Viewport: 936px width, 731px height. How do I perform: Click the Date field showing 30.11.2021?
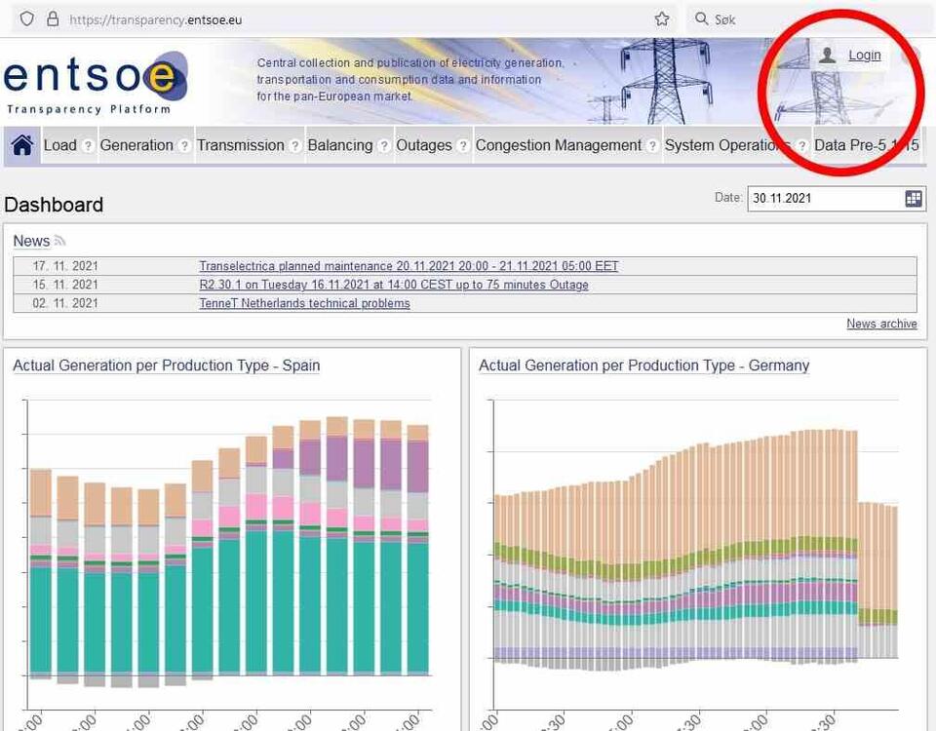point(824,199)
